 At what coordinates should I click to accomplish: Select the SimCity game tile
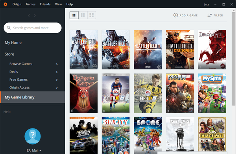[116, 135]
